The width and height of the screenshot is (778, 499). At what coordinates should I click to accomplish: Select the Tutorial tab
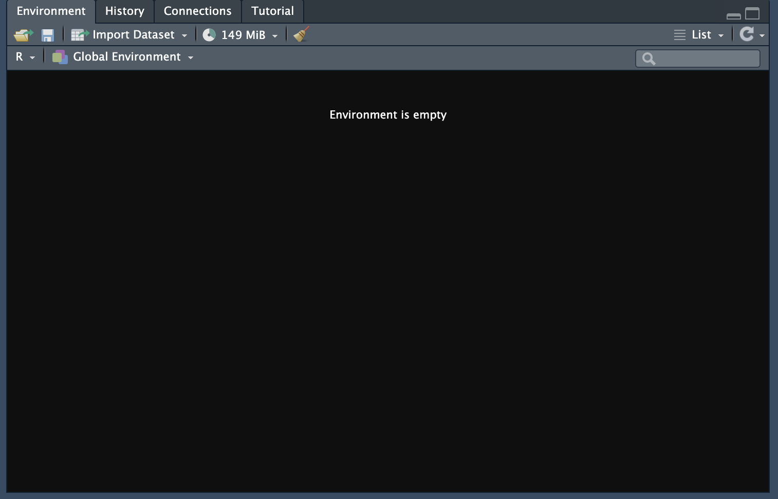(x=272, y=11)
